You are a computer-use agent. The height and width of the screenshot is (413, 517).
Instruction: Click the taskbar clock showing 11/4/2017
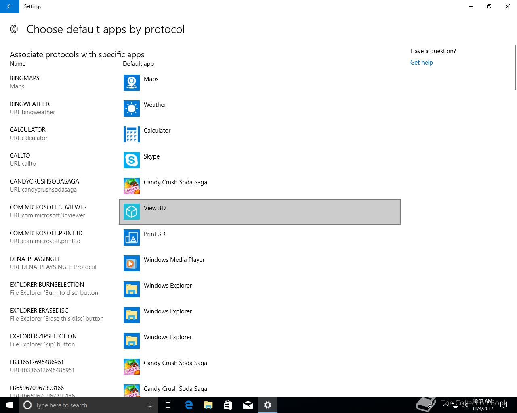483,405
